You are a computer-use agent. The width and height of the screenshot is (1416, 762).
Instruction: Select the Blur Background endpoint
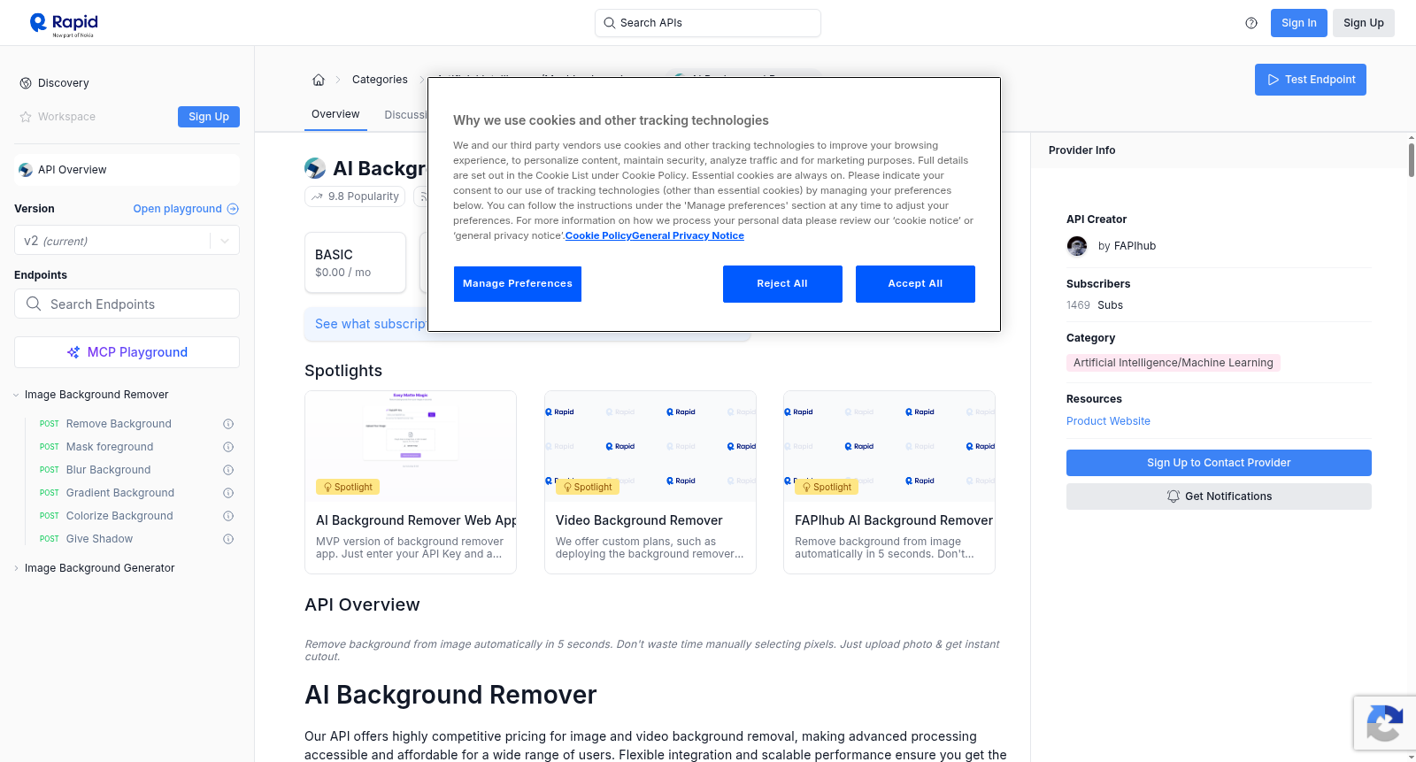pos(108,470)
